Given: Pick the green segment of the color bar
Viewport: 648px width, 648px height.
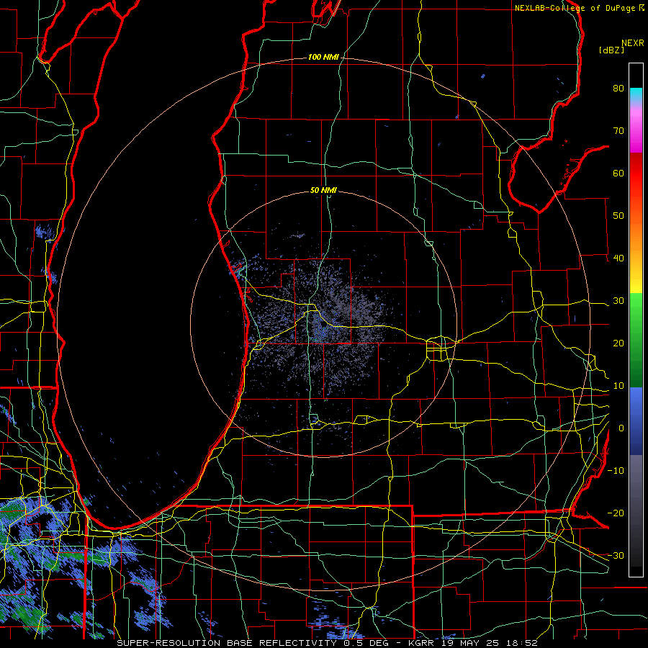Looking at the screenshot, I should click(x=636, y=340).
